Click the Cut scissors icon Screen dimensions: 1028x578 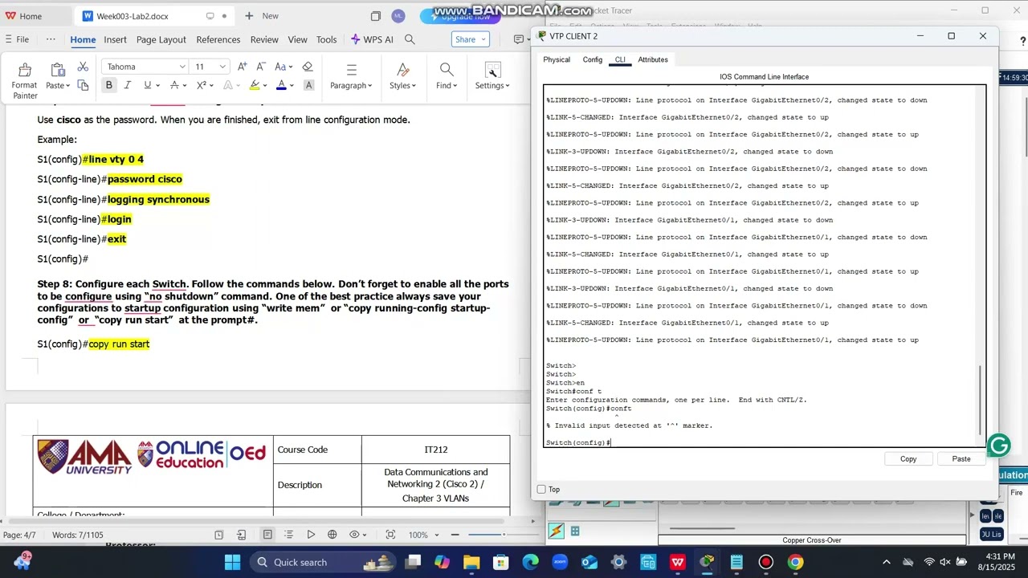click(83, 67)
